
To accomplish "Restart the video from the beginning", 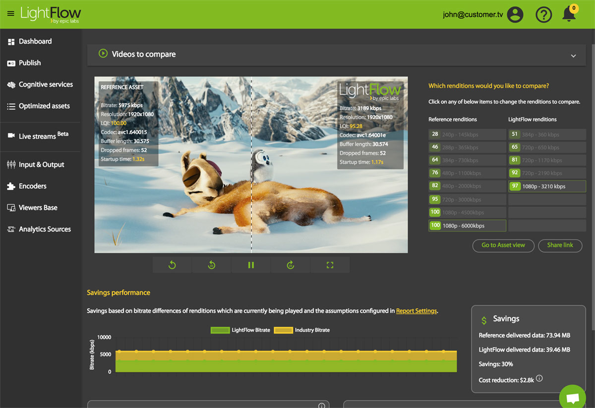I will tap(172, 265).
